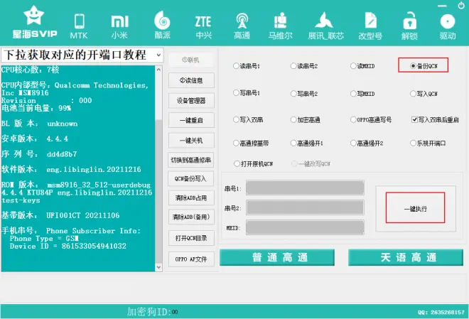Switch to the 天语高通 tab
This screenshot has width=469, height=319.
pyautogui.click(x=406, y=257)
